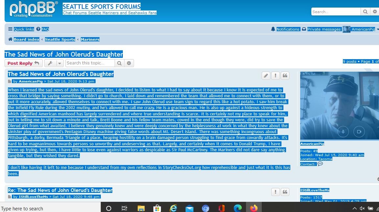379x212 pixels.
Task: Open IStillLoveTheMs profile from reply byline
Action: click(33, 197)
